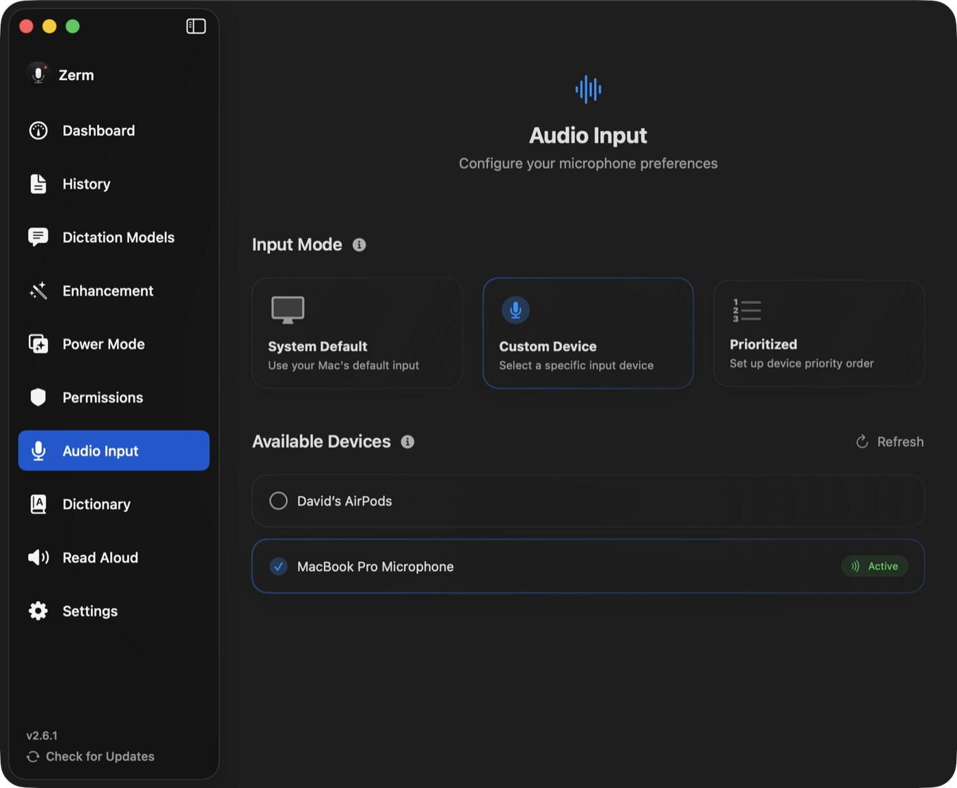This screenshot has width=957, height=788.
Task: Click 'Configure your microphone preferences' subtitle
Action: pyautogui.click(x=588, y=163)
